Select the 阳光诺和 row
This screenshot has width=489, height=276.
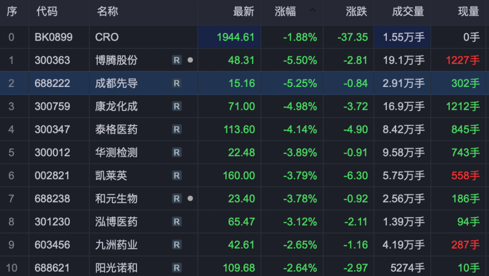pos(116,268)
